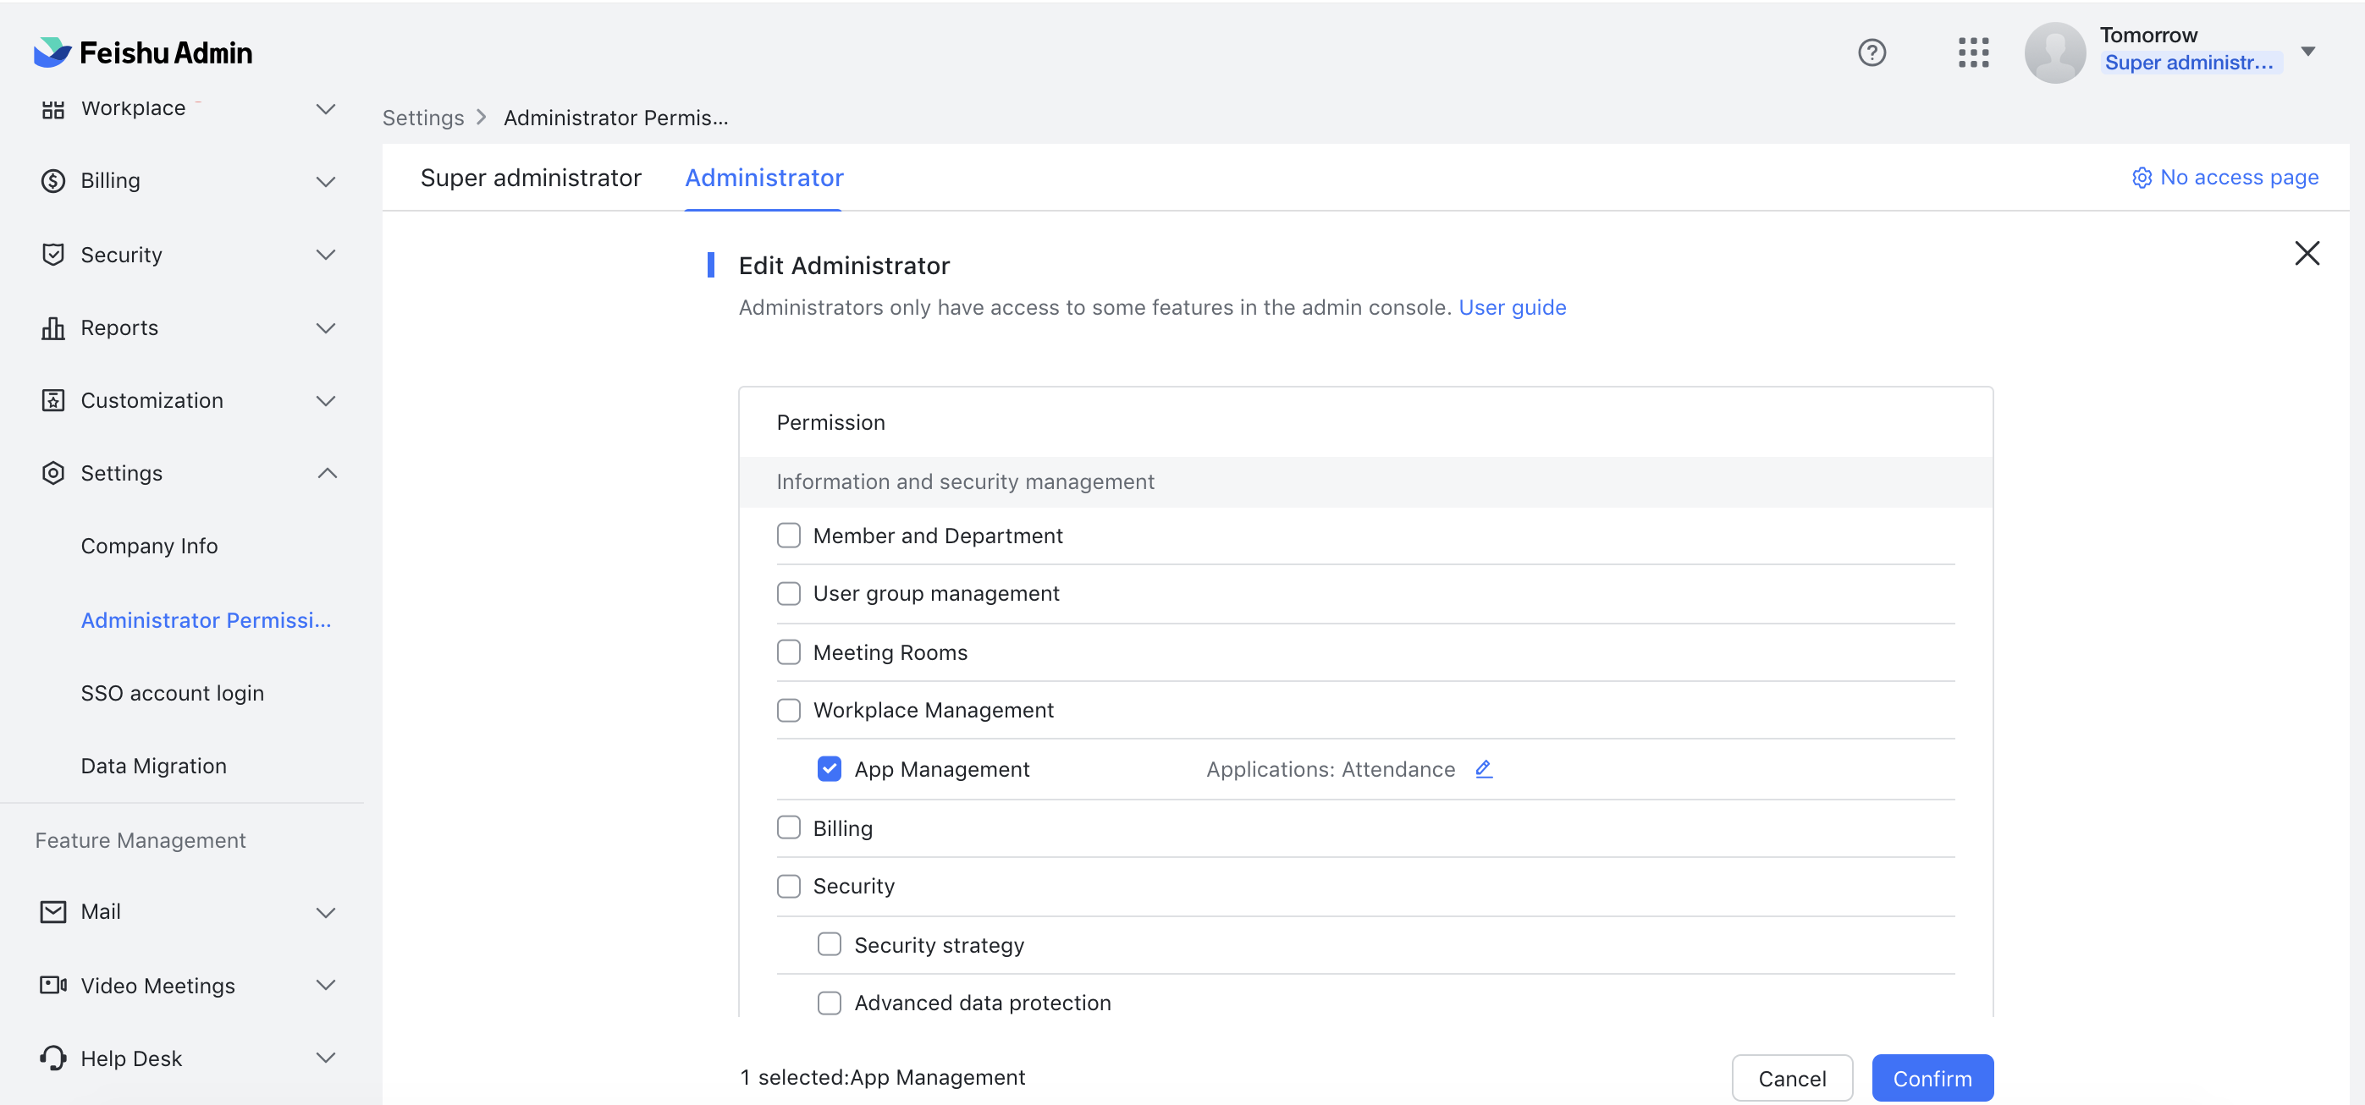
Task: Expand the Reports sidebar chevron
Action: click(x=326, y=327)
